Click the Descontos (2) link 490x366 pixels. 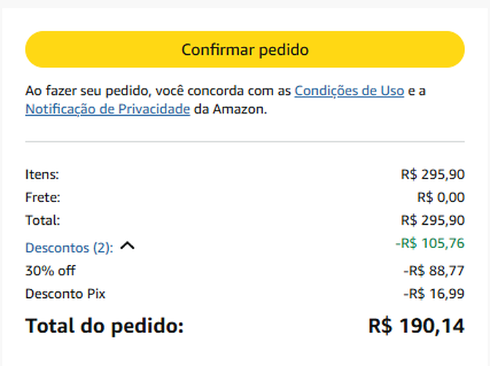pos(69,247)
